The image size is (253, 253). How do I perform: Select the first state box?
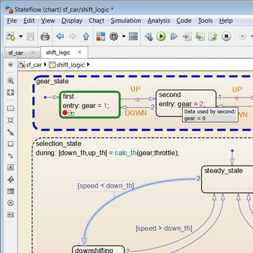click(90, 104)
